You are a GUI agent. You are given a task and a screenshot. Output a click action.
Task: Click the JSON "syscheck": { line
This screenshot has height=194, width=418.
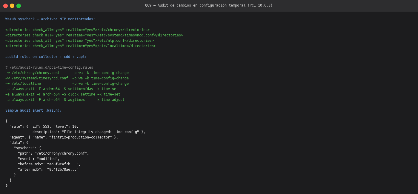pyautogui.click(x=27, y=148)
